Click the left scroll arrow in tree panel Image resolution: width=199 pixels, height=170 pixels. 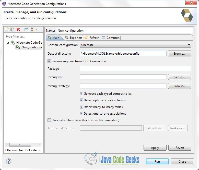tap(7, 145)
